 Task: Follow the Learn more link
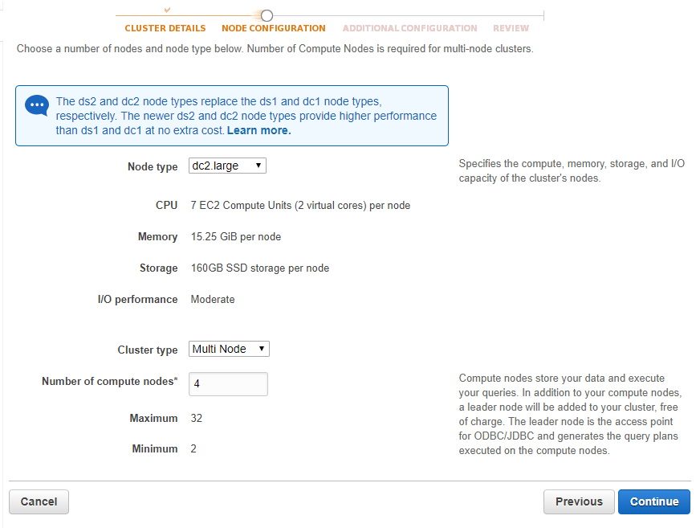pos(258,130)
